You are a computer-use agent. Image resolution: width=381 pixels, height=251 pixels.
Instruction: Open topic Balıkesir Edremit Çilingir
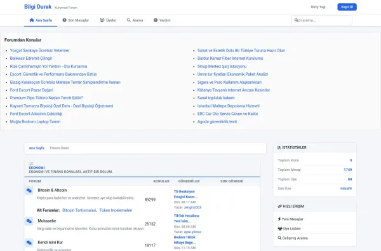point(31,58)
